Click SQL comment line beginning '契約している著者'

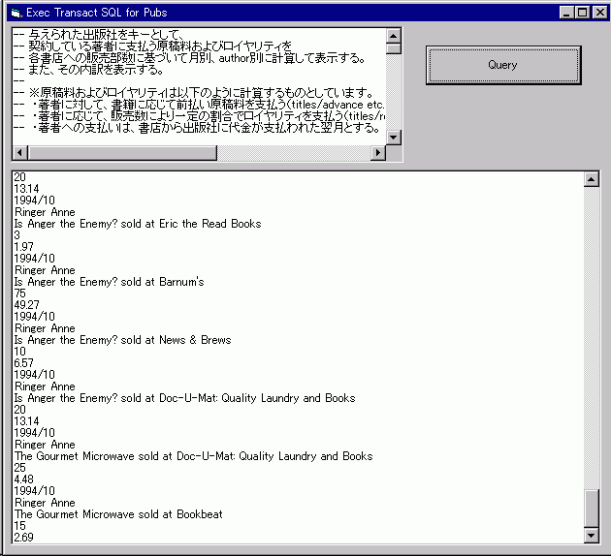click(152, 46)
